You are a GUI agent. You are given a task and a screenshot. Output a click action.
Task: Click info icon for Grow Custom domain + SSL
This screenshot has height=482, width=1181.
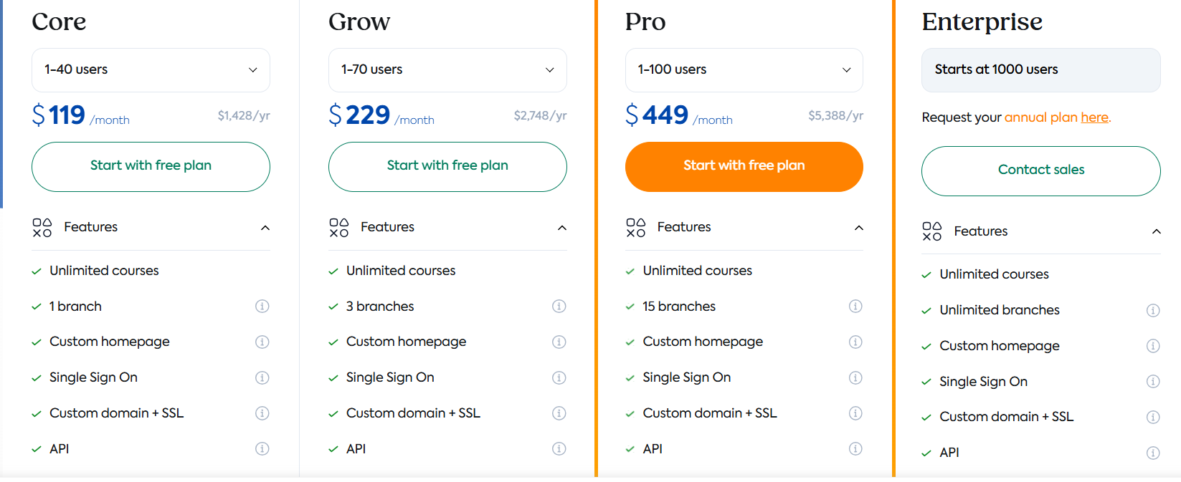click(559, 413)
